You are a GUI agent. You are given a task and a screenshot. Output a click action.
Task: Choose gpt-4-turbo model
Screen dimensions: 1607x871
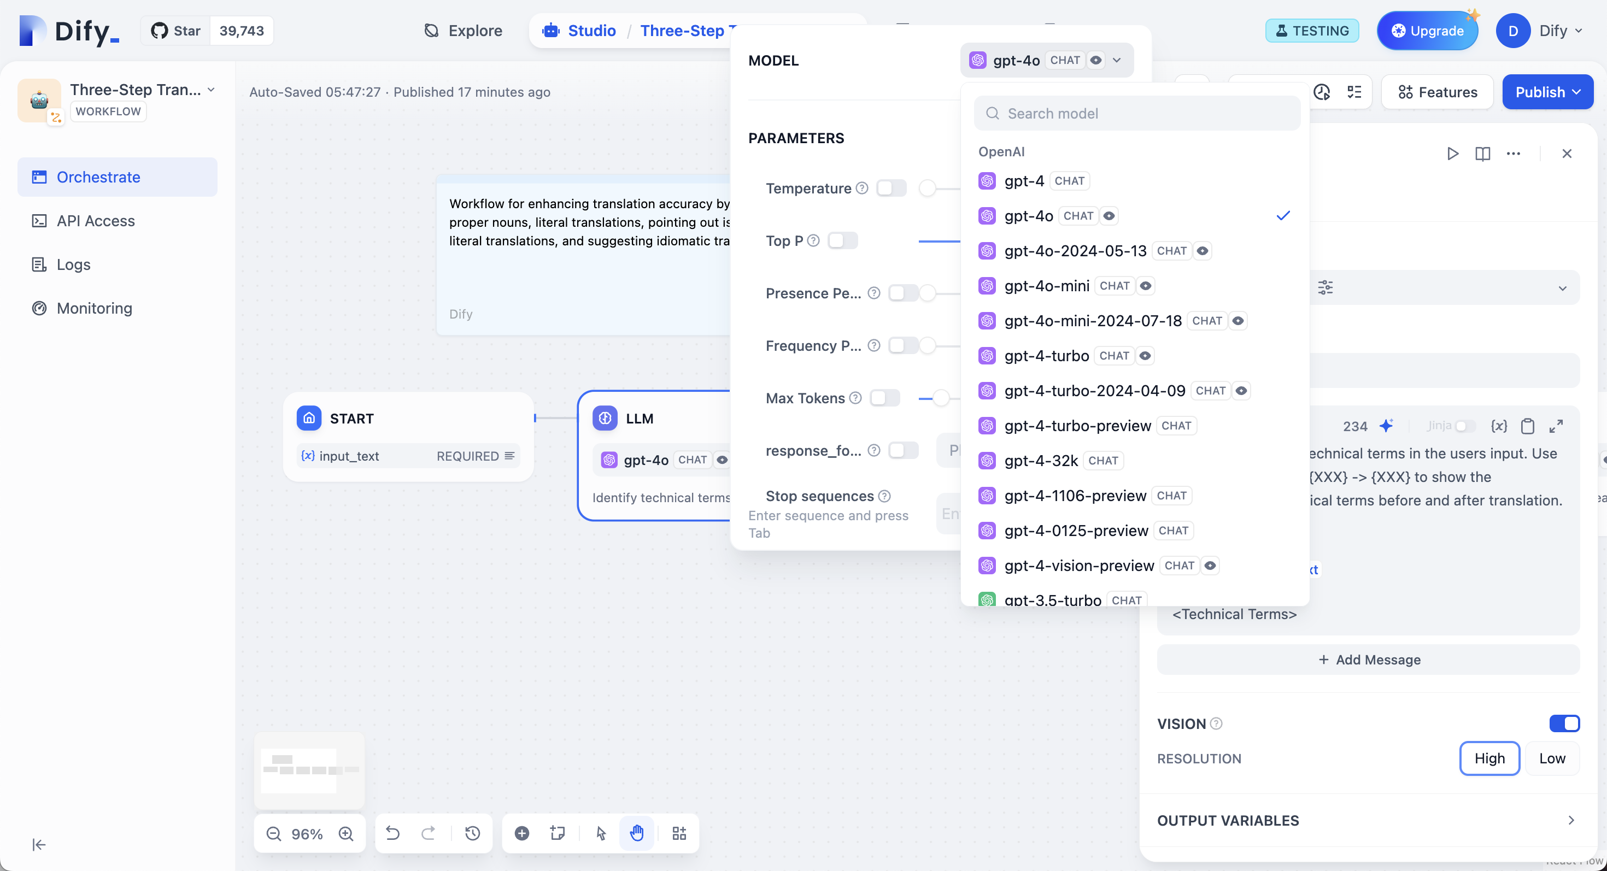pyautogui.click(x=1135, y=355)
